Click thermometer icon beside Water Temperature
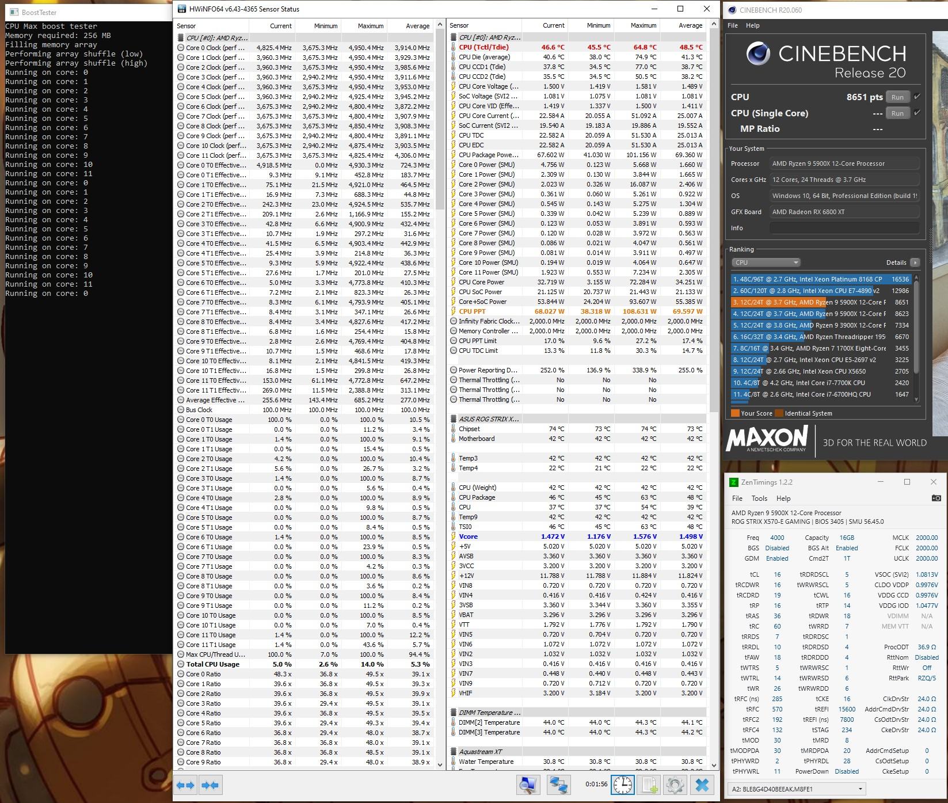This screenshot has height=803, width=948. (453, 762)
